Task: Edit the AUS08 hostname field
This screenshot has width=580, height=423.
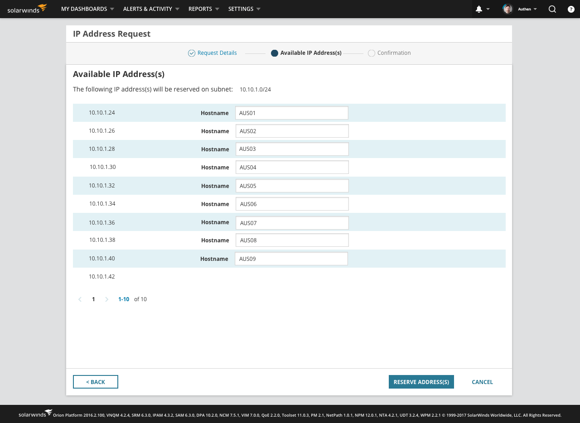Action: [x=292, y=240]
